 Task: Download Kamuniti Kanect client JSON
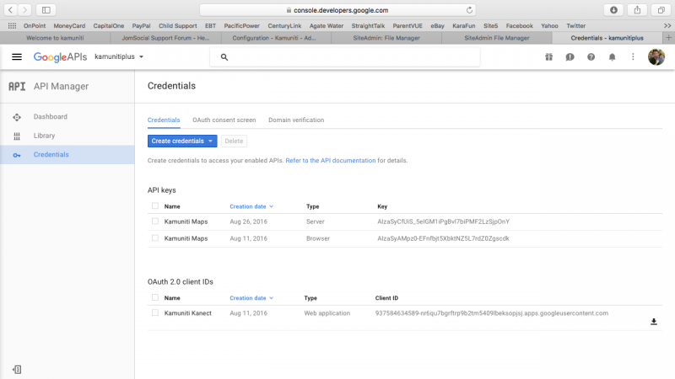[653, 322]
